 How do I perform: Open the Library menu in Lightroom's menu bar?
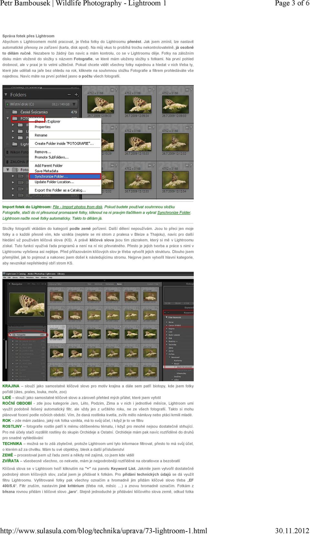point(15,278)
